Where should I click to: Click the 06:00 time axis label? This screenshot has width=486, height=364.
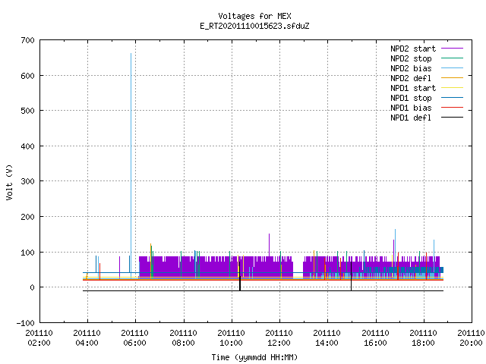coord(135,343)
